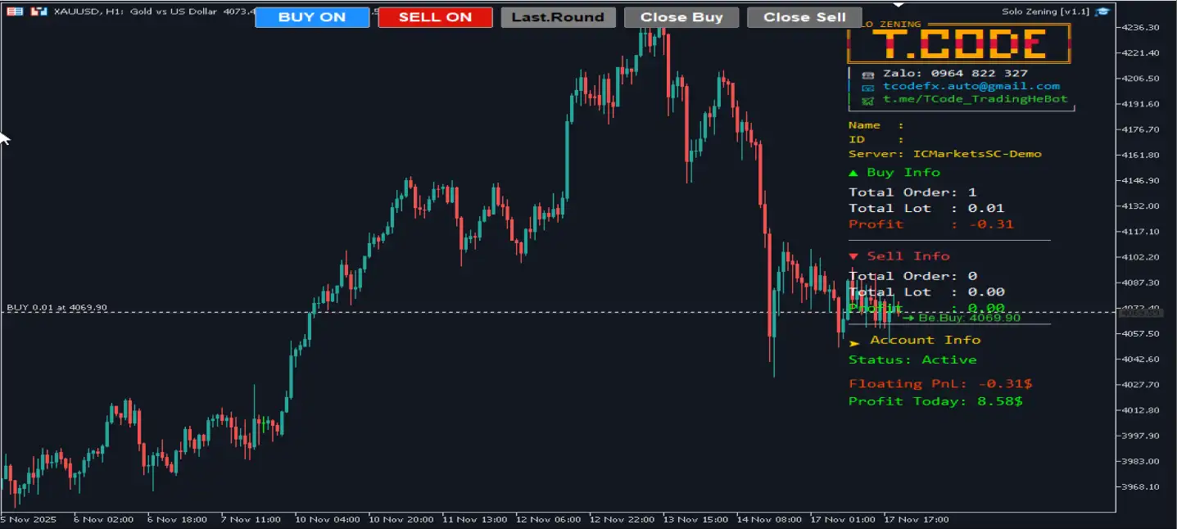Click the red Sell Info down triangle

click(853, 257)
